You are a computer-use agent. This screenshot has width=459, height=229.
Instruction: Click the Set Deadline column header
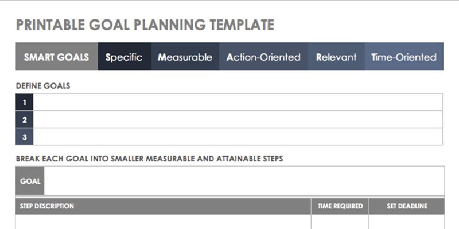click(406, 206)
